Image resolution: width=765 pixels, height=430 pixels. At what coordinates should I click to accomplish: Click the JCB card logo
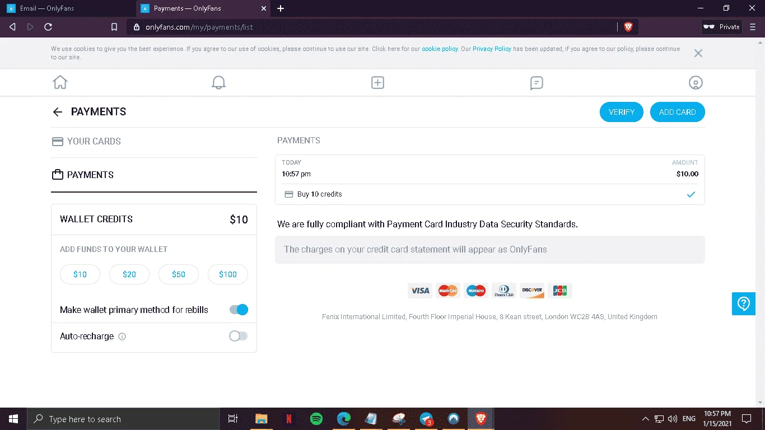(560, 291)
